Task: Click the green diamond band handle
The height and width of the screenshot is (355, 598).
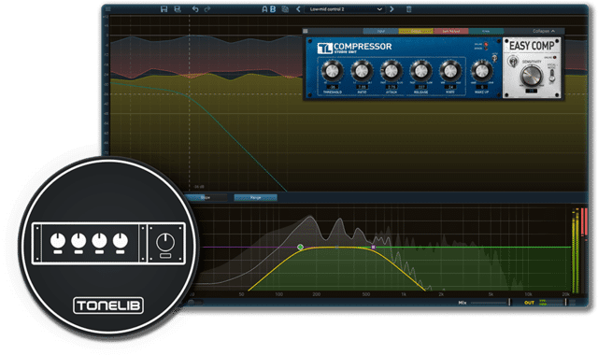Action: coord(301,247)
